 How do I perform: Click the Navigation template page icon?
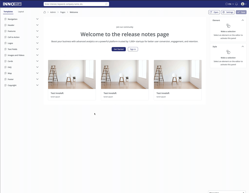point(5,19)
